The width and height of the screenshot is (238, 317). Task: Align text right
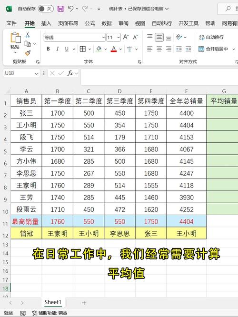169,49
